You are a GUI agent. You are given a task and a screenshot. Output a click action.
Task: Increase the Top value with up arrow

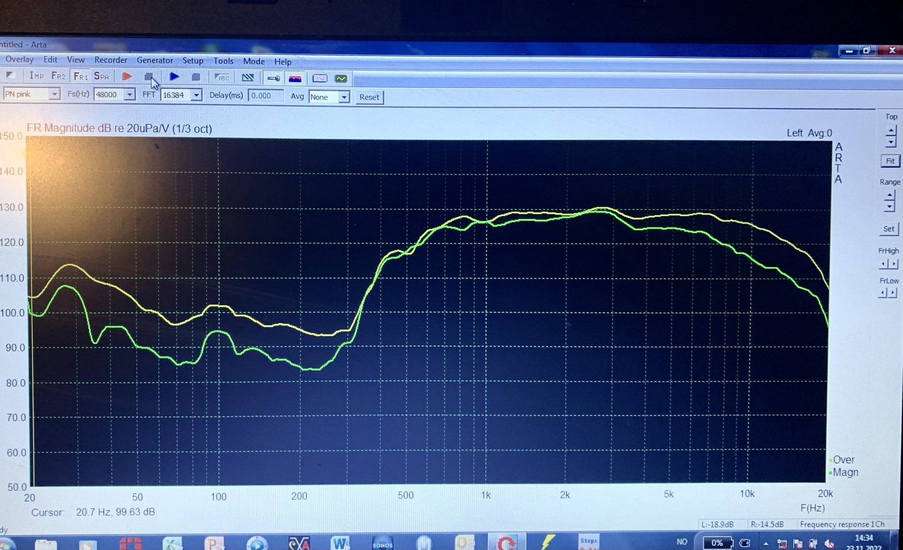point(891,130)
